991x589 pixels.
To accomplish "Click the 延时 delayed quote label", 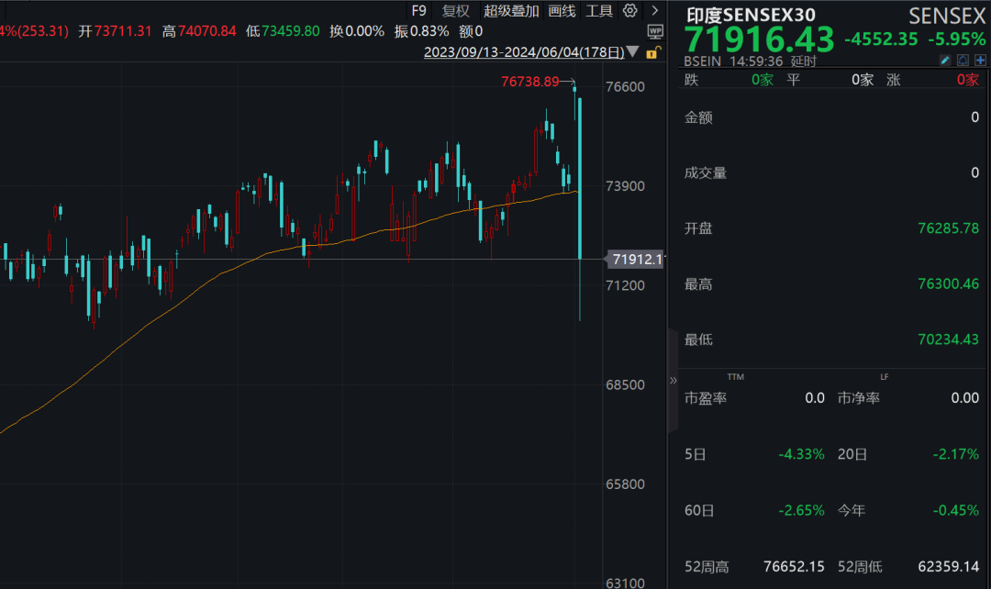I will point(803,61).
